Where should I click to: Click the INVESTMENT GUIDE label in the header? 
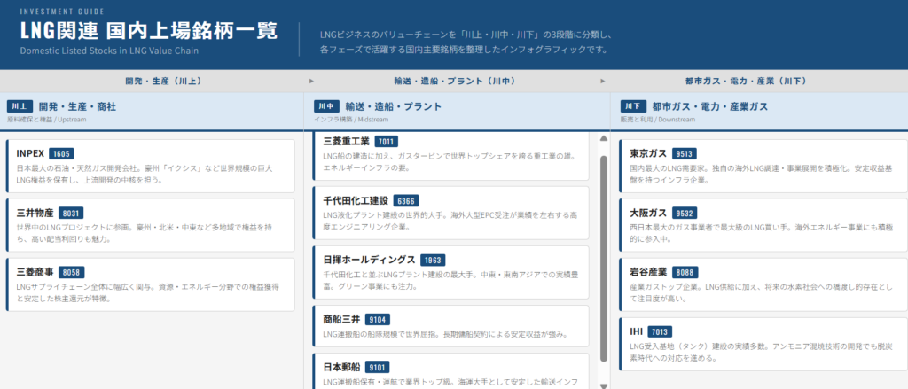point(62,12)
